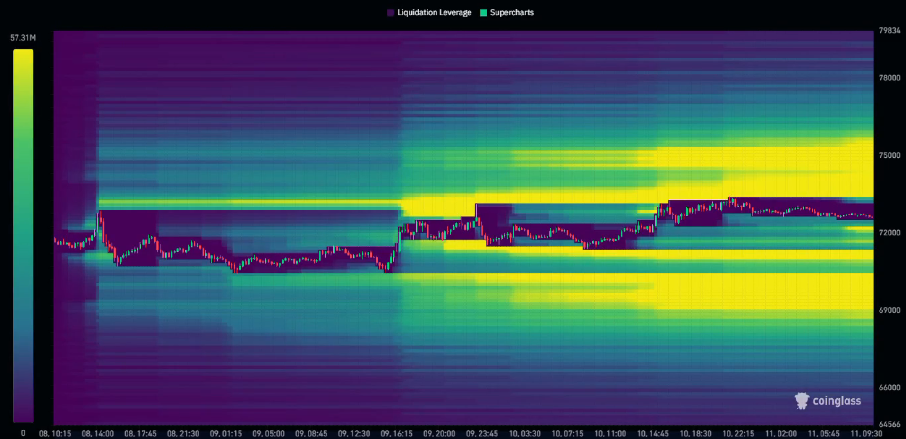906x439 pixels.
Task: Click the green Supercharts legend square
Action: (483, 13)
